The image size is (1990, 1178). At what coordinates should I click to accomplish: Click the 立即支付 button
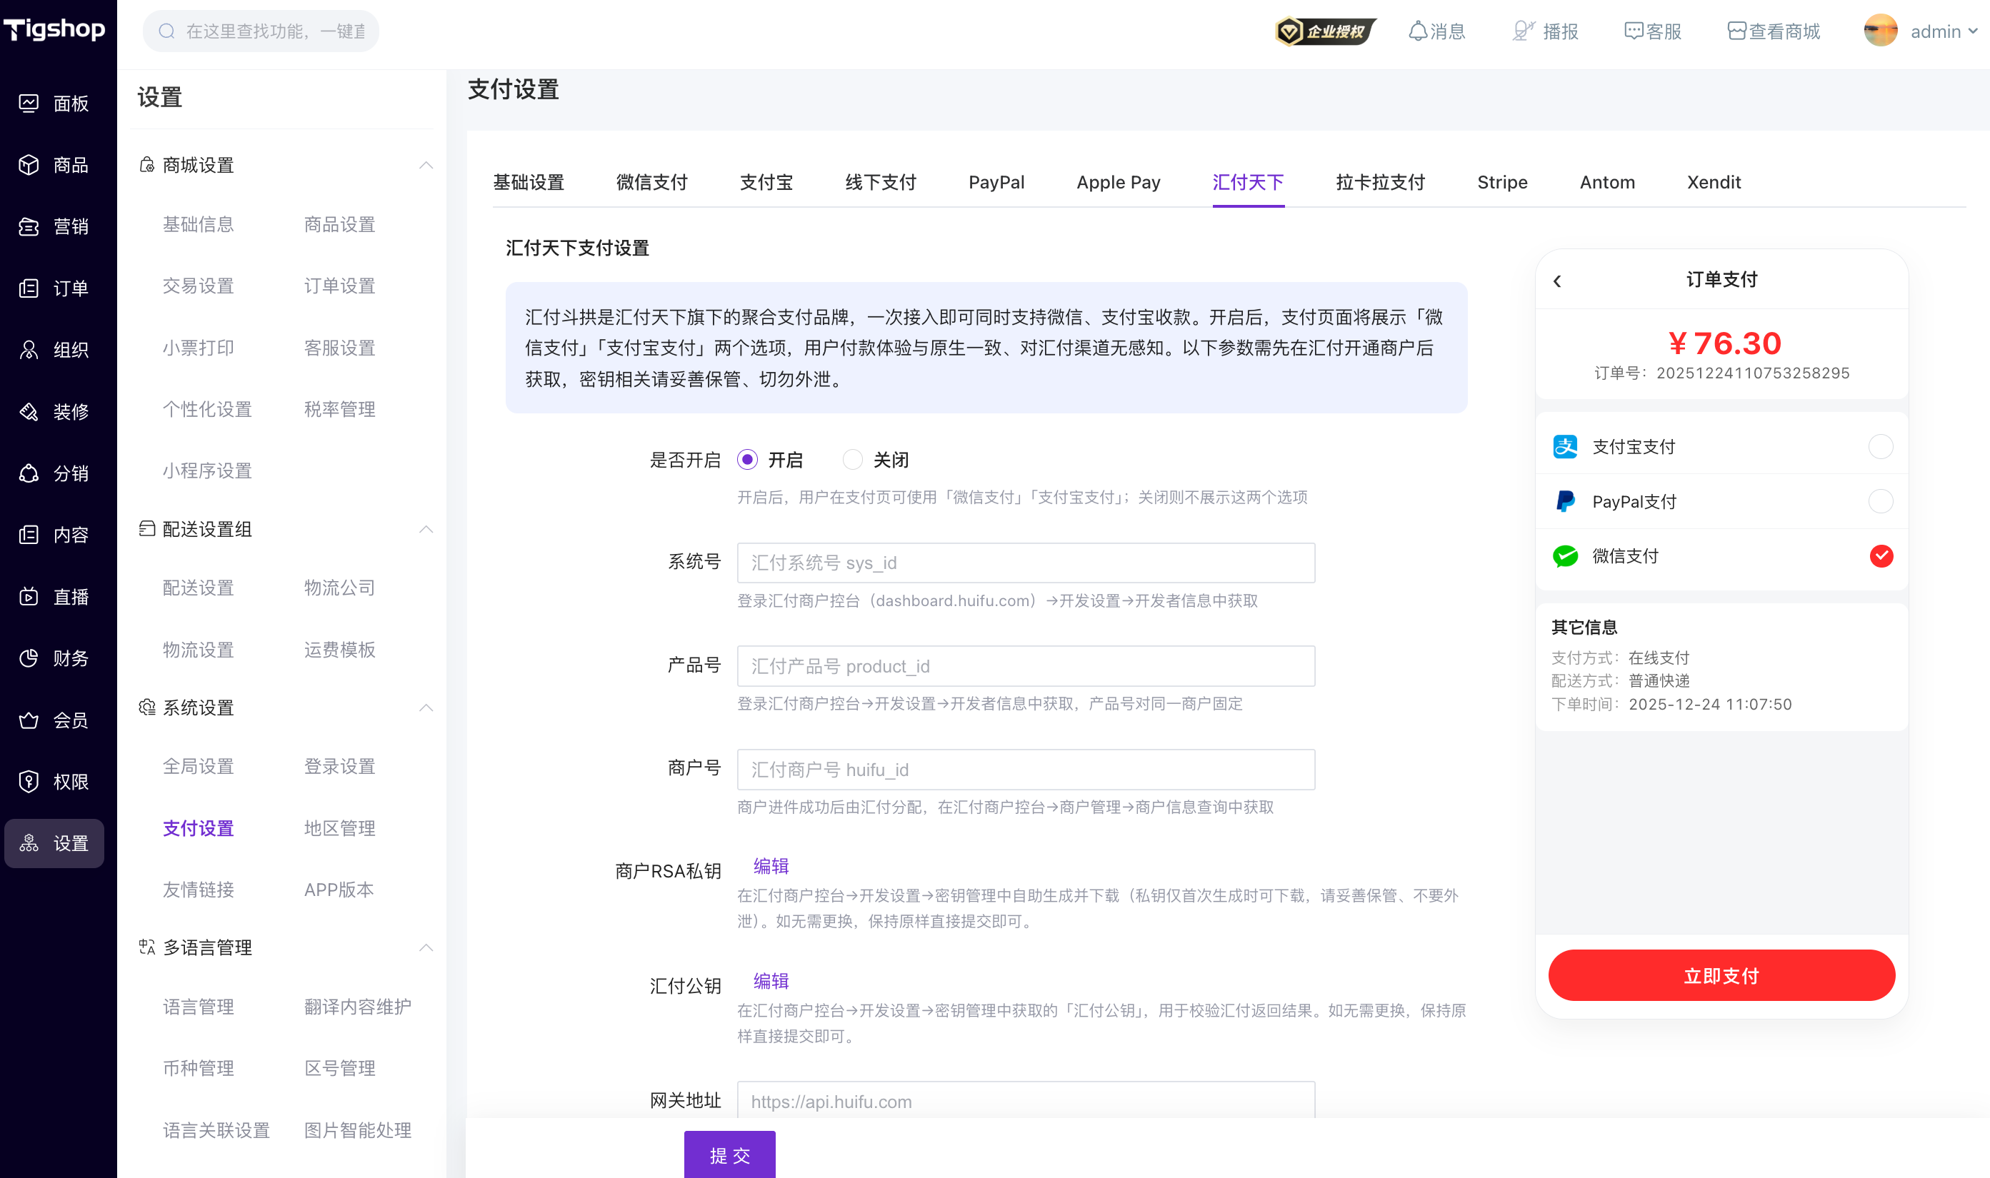click(x=1721, y=975)
